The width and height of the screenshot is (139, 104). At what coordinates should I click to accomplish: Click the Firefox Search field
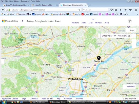pyautogui.click(x=95, y=10)
